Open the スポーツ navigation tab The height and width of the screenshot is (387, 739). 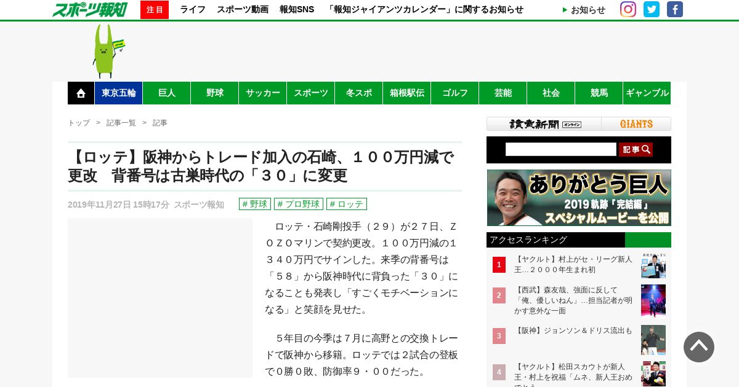(x=311, y=93)
